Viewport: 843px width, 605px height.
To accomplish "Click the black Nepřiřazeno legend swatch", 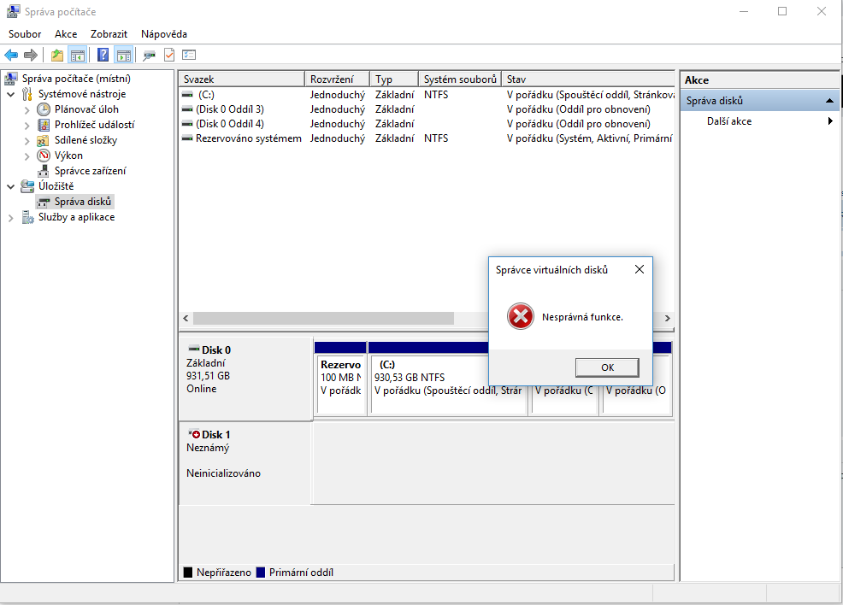I will tap(187, 573).
